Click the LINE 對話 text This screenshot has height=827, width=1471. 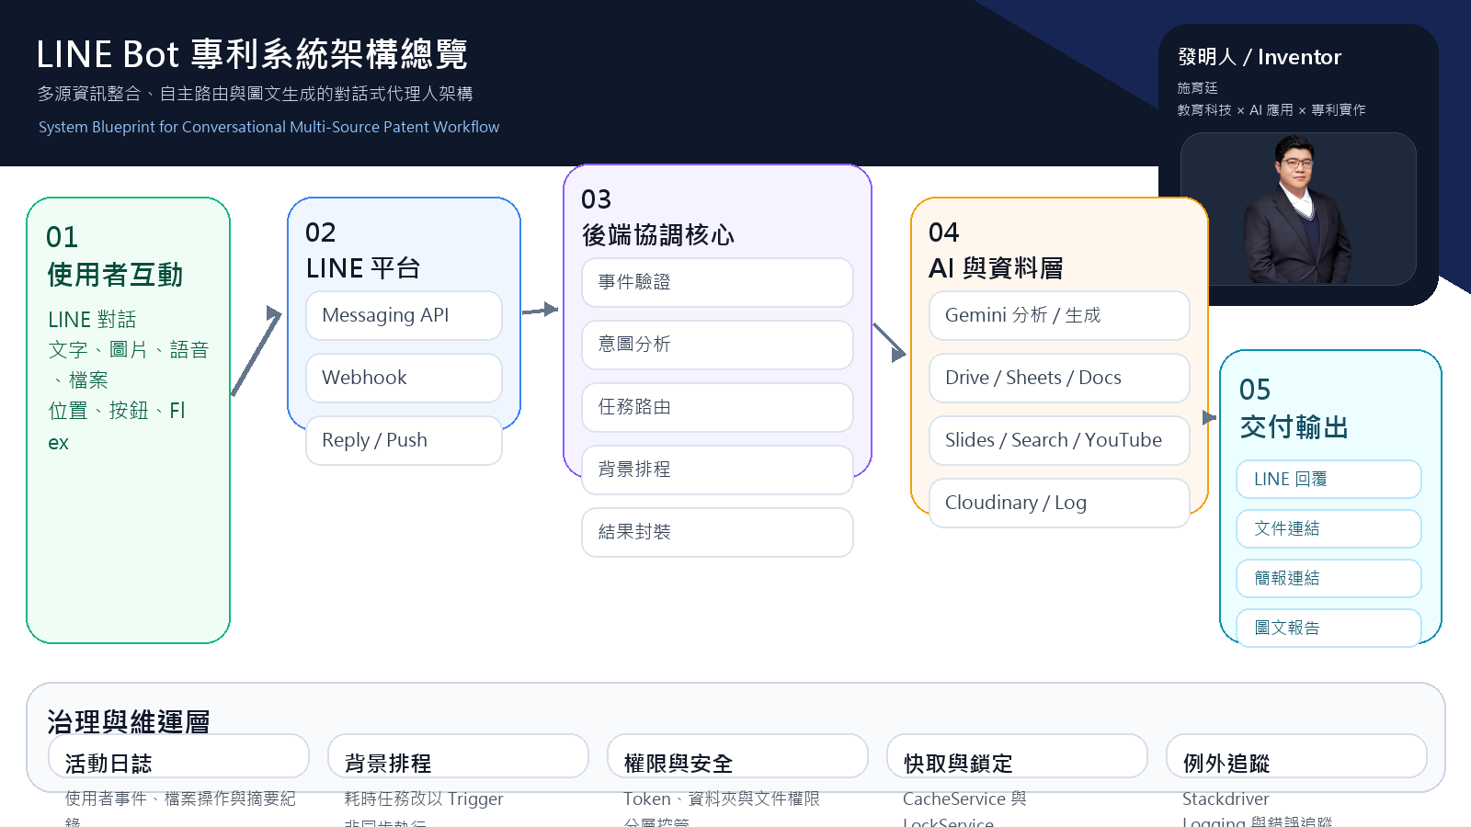coord(92,320)
